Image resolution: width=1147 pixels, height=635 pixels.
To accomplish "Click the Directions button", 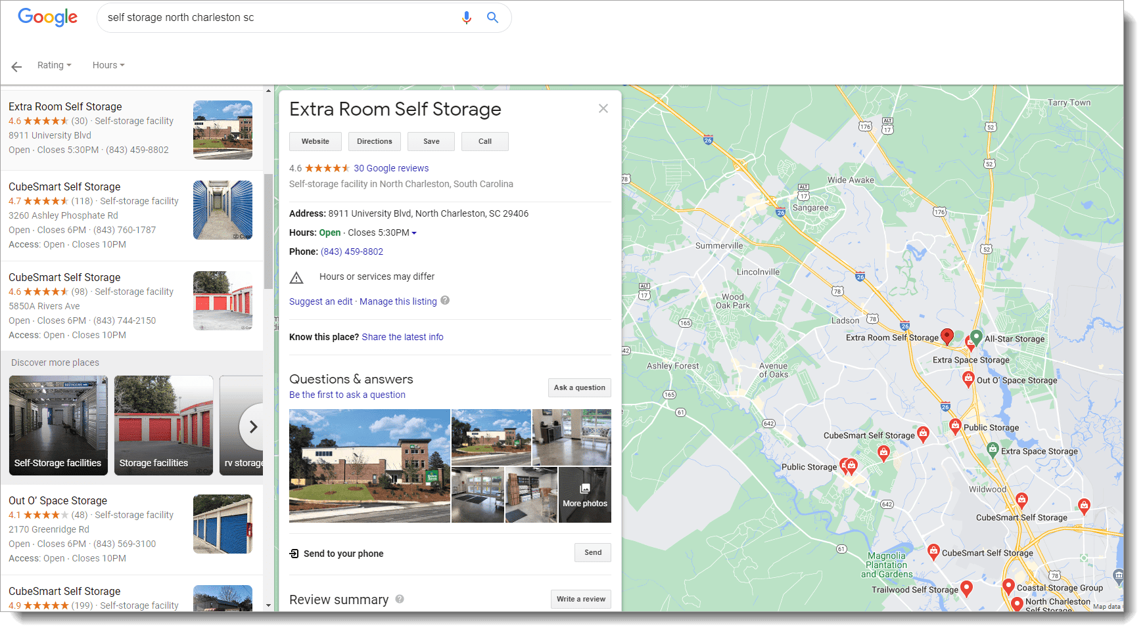I will pyautogui.click(x=375, y=141).
